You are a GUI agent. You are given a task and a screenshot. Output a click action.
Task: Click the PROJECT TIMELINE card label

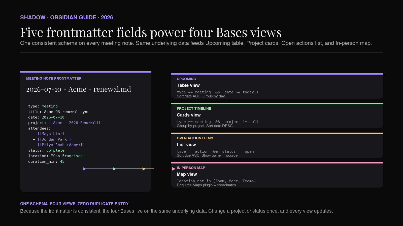194,108
